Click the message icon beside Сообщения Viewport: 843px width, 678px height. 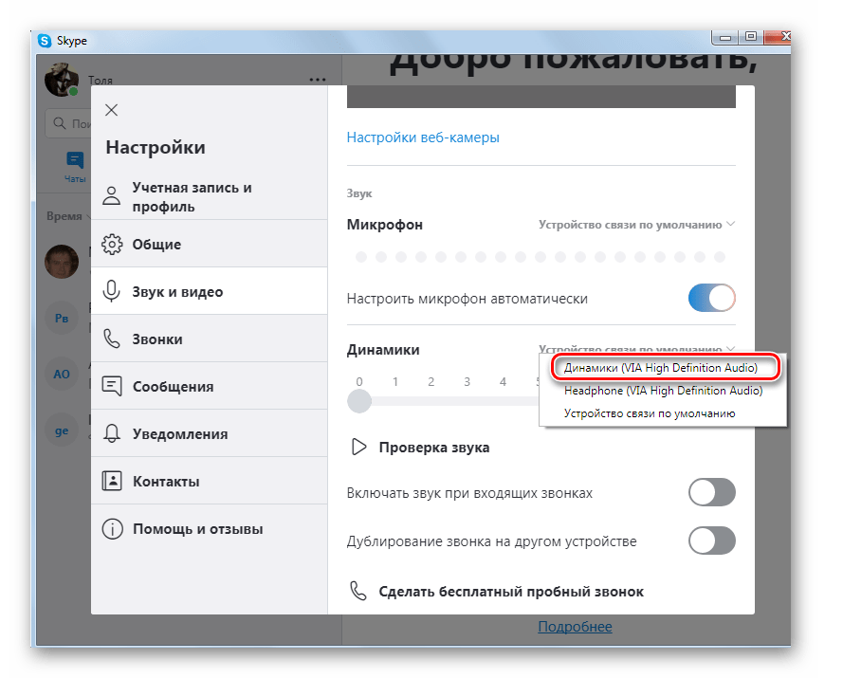pyautogui.click(x=112, y=386)
